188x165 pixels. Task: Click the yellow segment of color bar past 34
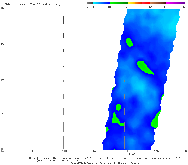point(132,3)
